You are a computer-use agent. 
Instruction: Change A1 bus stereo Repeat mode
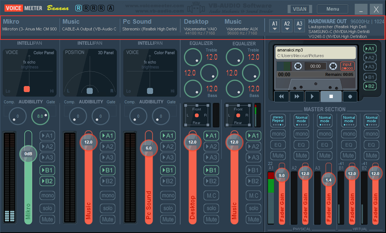(278, 120)
